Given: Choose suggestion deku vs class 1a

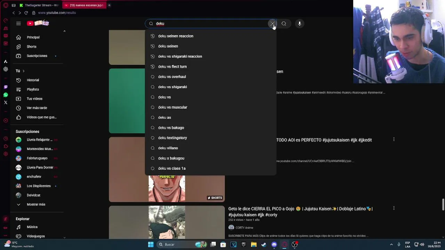Looking at the screenshot, I should (x=211, y=168).
